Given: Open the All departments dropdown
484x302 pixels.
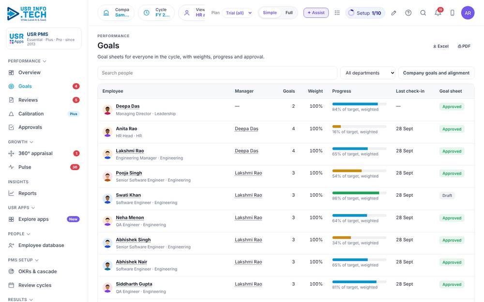Looking at the screenshot, I should coord(368,73).
